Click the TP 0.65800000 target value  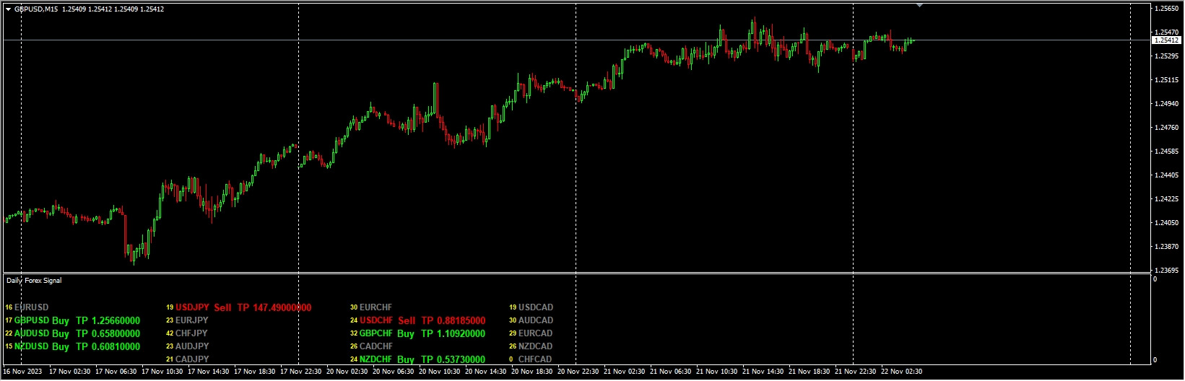108,333
